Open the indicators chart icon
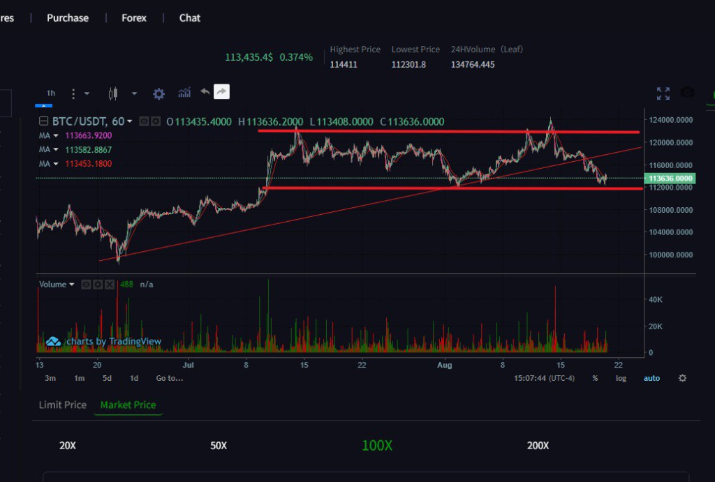Screen dimensions: 715x482 pyautogui.click(x=184, y=93)
